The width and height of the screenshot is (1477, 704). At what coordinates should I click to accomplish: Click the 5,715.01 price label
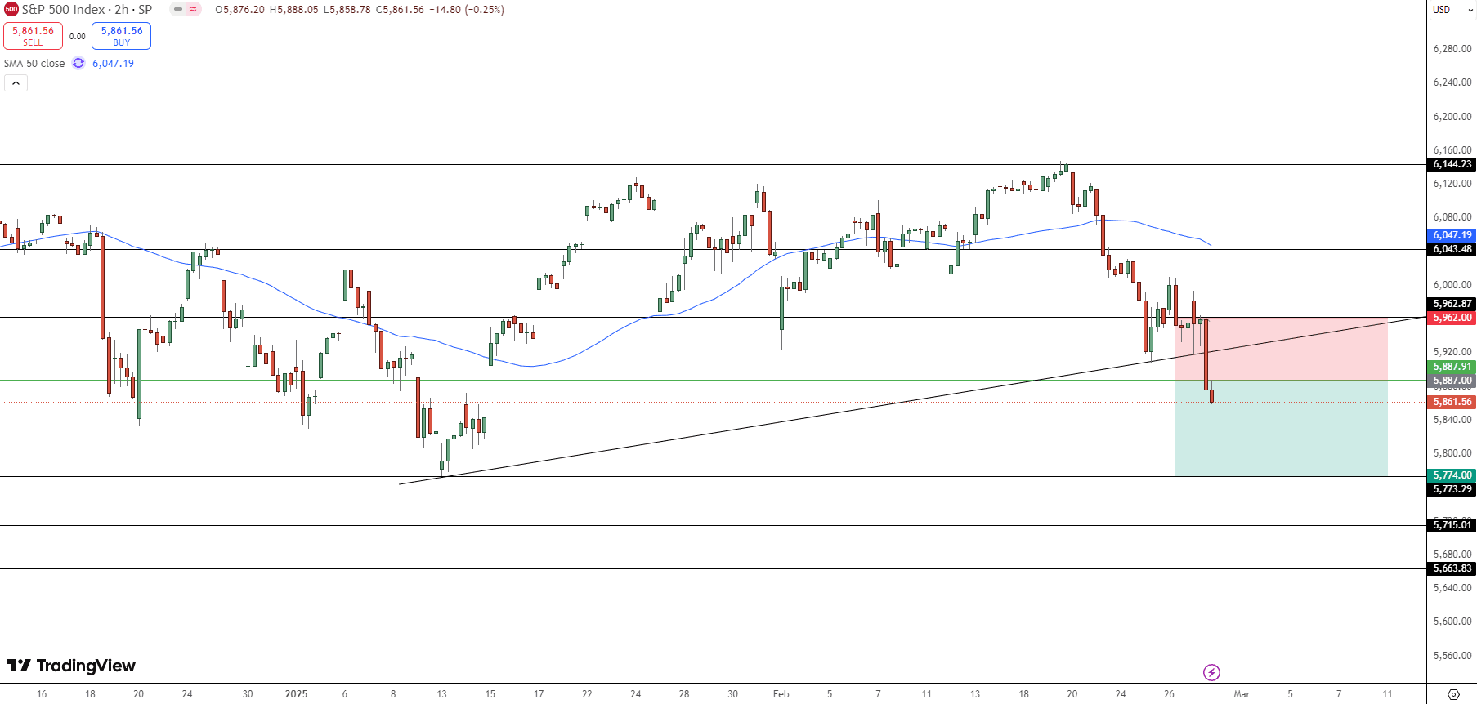tap(1452, 525)
